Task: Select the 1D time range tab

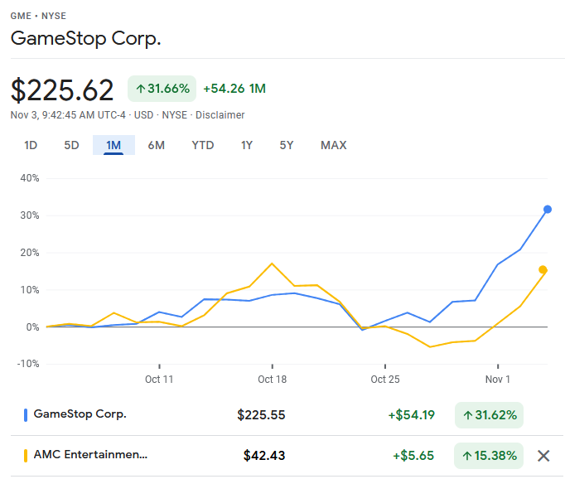Action: [x=31, y=145]
